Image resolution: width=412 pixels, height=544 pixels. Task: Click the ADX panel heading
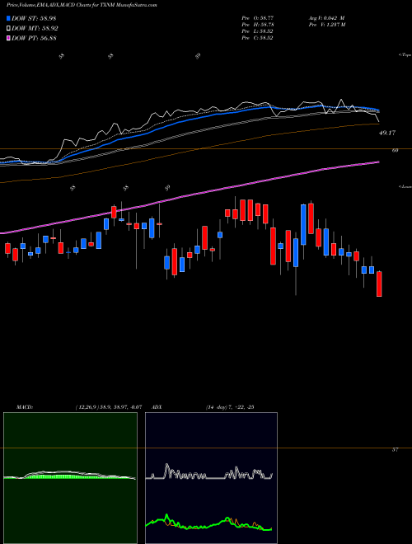tap(156, 407)
